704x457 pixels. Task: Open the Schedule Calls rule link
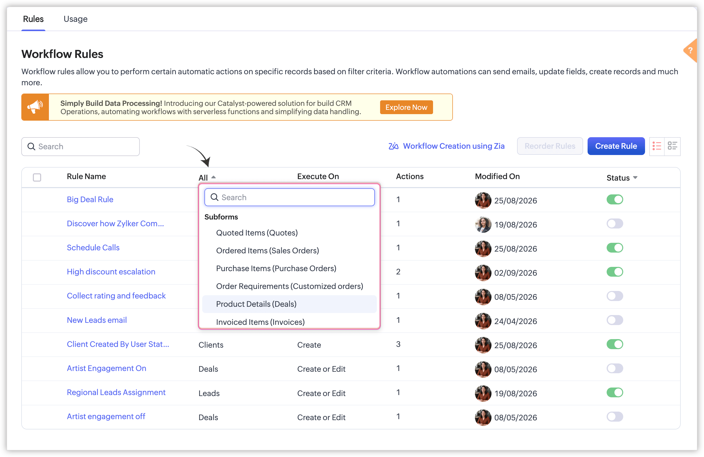tap(93, 248)
